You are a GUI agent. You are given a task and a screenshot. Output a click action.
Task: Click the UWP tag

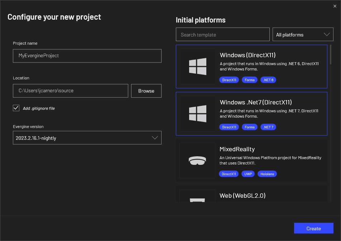(248, 174)
